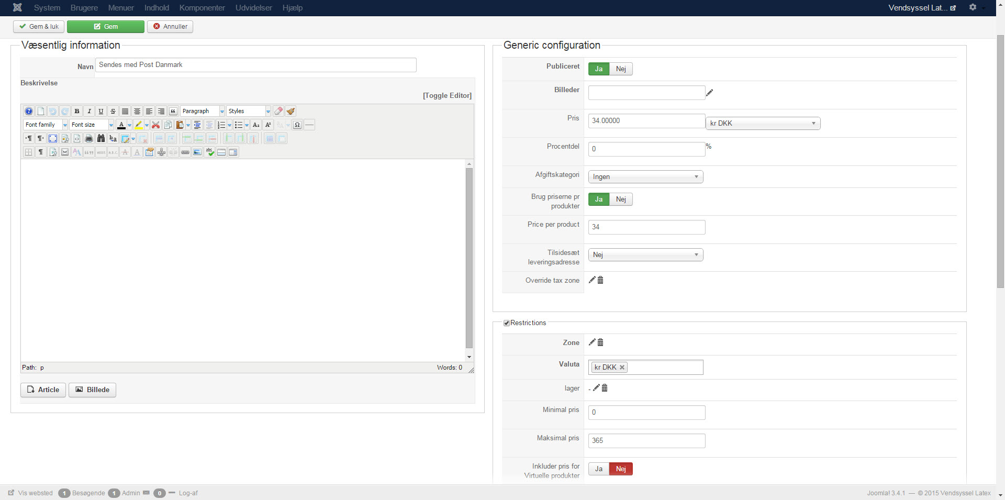This screenshot has height=500, width=1005.
Task: Click the Toggle Editor link
Action: pos(447,95)
